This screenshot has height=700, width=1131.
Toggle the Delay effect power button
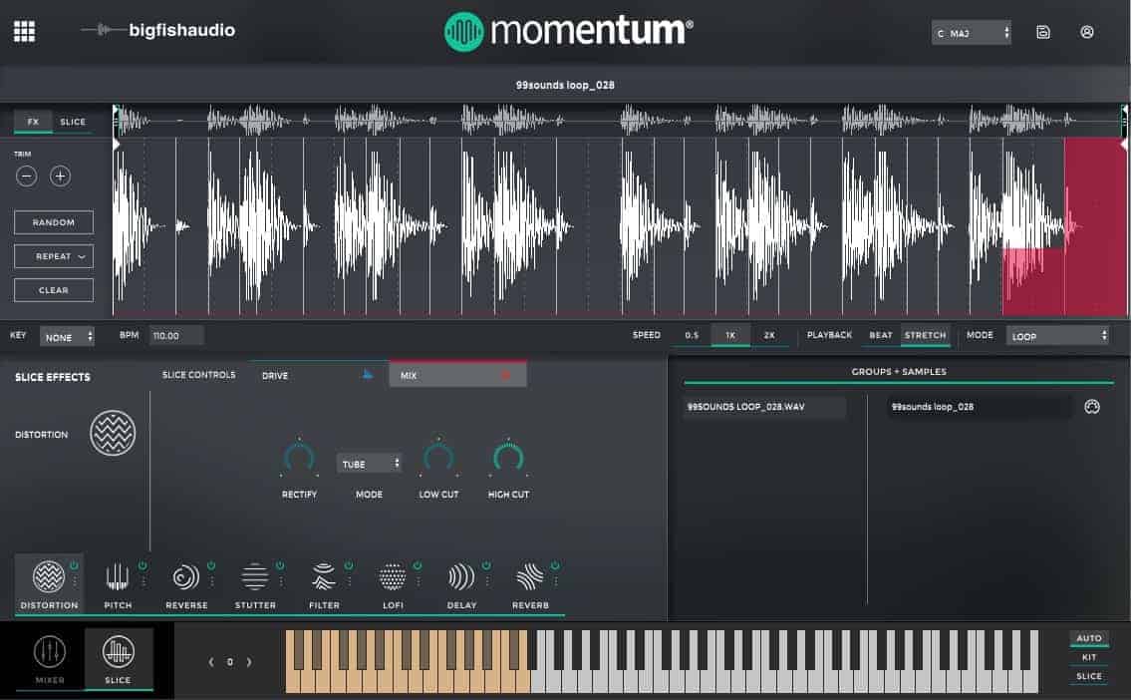(x=485, y=565)
